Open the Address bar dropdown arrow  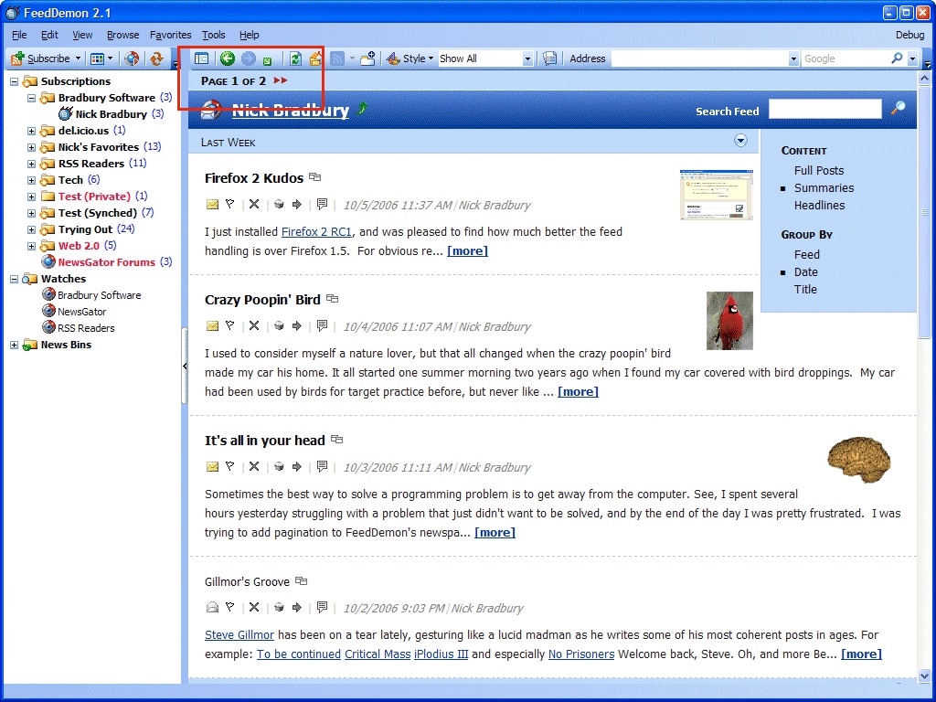[793, 58]
